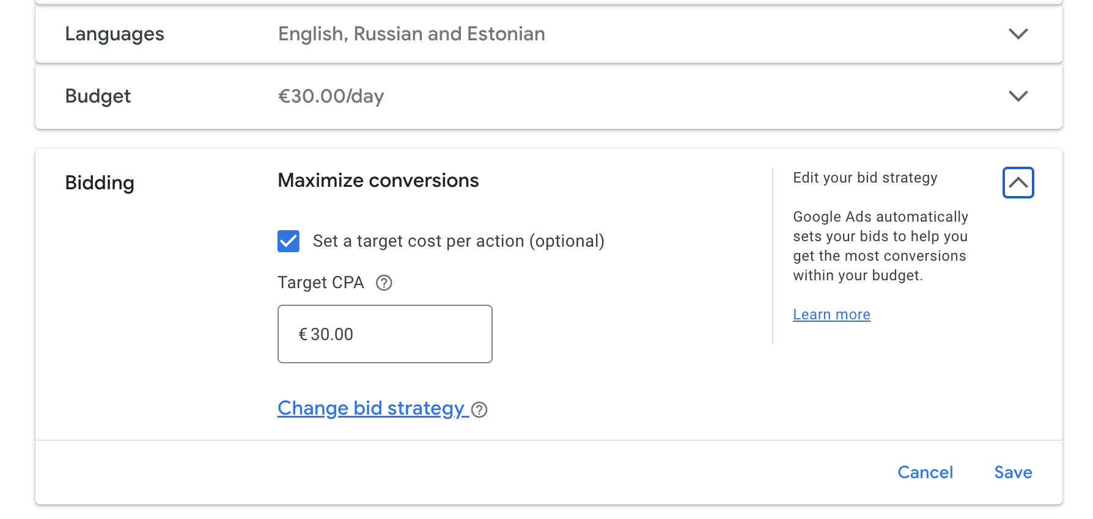Save the bidding settings
Screen dimensions: 1093x519
point(1013,472)
